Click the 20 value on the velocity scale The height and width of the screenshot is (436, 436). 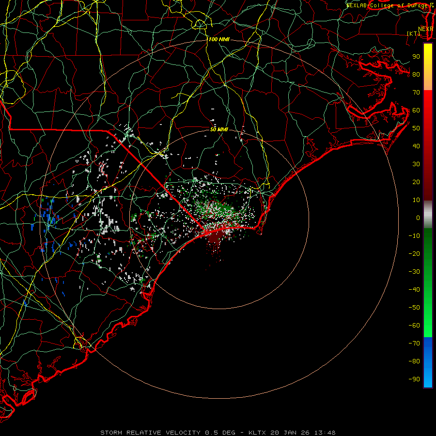(416, 182)
